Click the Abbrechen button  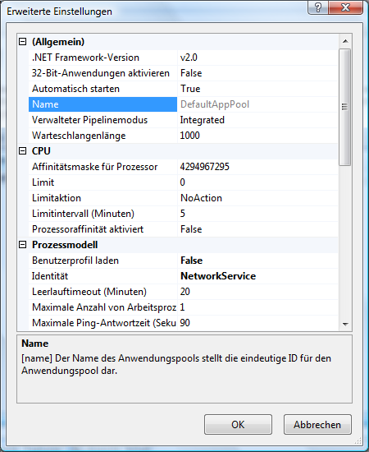[317, 424]
